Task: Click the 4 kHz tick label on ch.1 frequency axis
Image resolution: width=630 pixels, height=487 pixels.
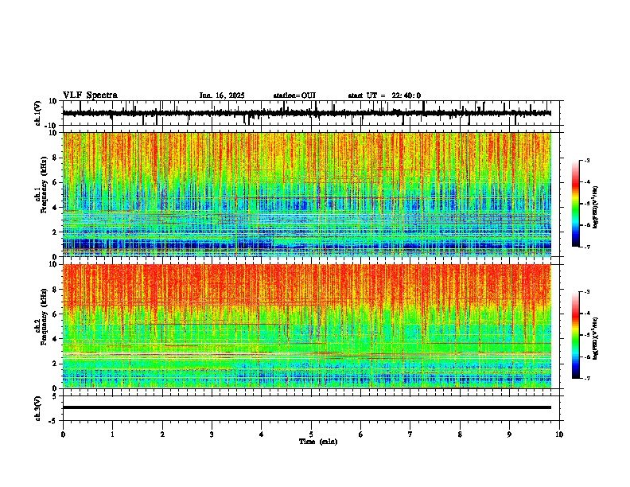Action: click(55, 208)
